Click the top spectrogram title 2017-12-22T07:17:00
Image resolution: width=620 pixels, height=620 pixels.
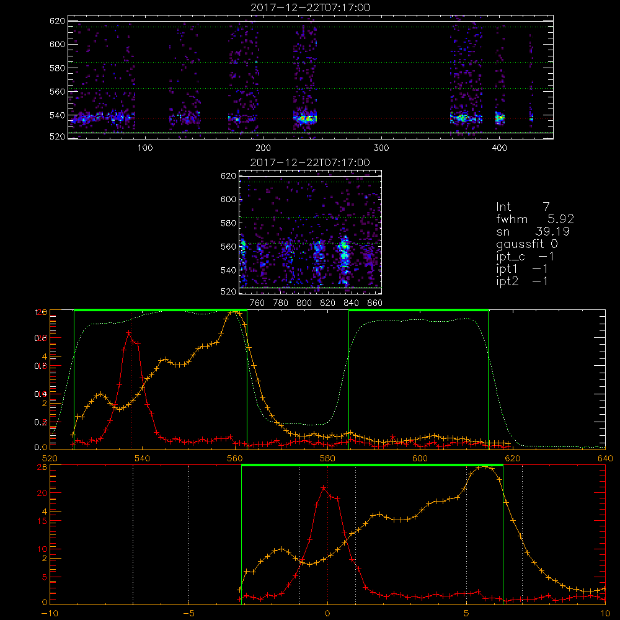311,7
